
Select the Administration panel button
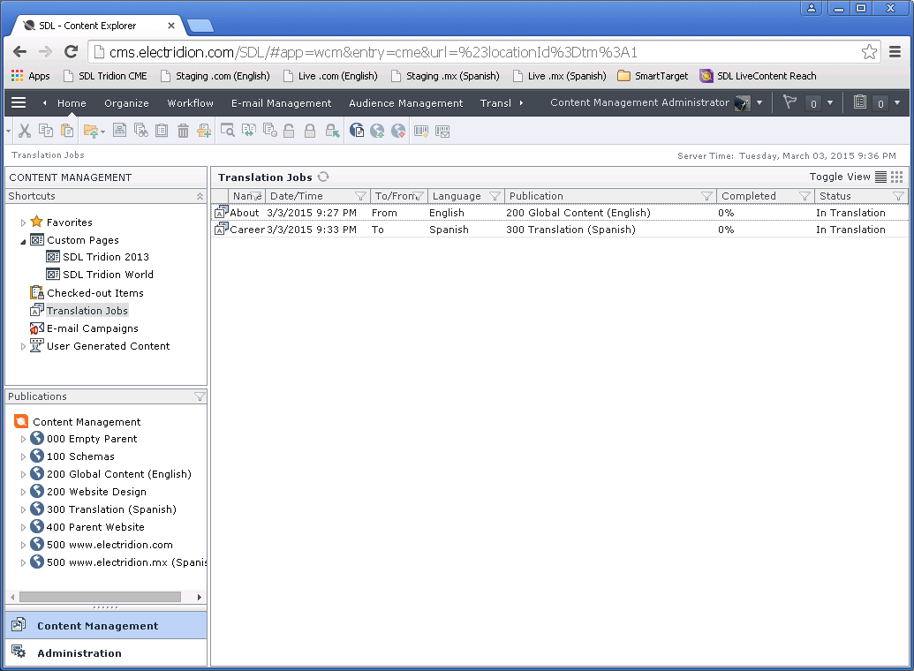click(79, 653)
